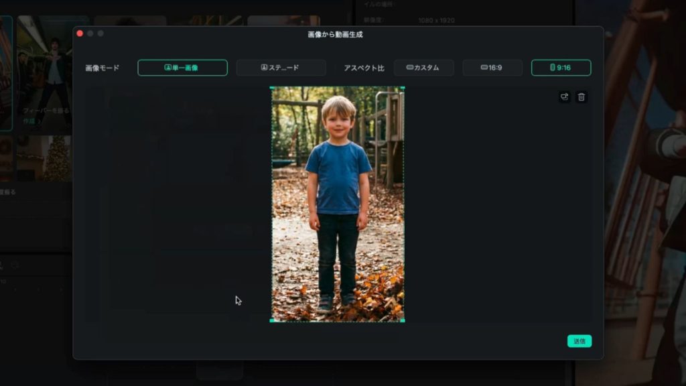Click the dialog's minimize window button

coord(90,34)
